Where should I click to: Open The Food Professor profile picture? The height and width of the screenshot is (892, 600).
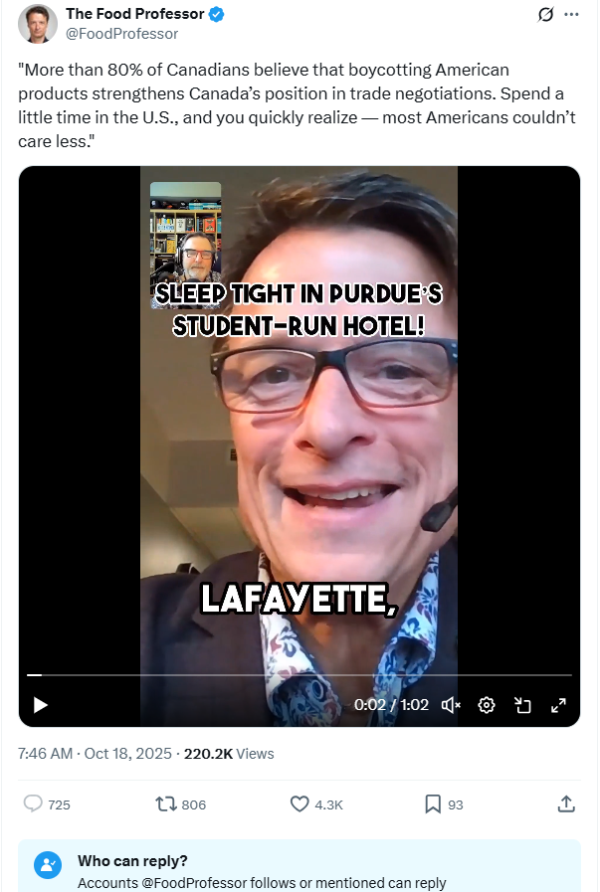coord(38,24)
